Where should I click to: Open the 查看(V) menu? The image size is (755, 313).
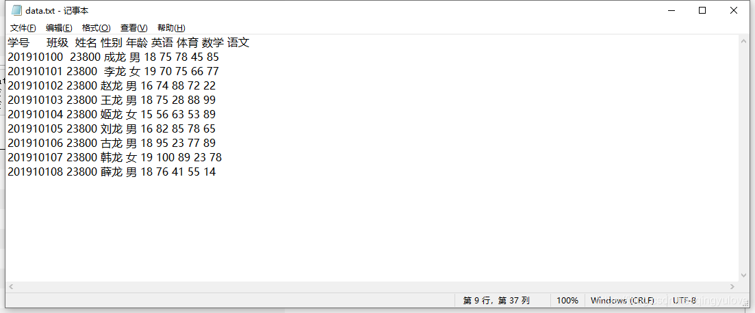[134, 28]
